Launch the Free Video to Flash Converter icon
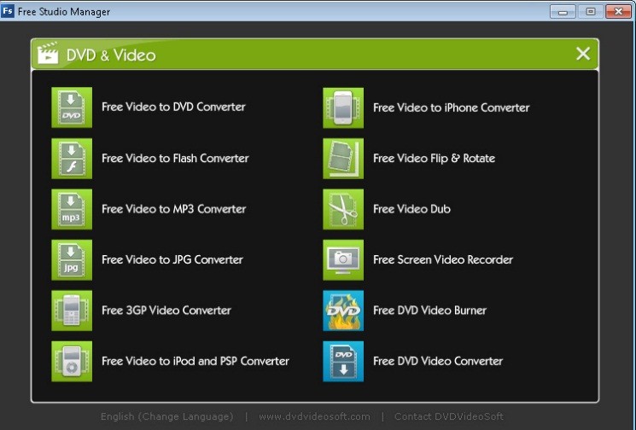This screenshot has height=430, width=636. point(72,159)
